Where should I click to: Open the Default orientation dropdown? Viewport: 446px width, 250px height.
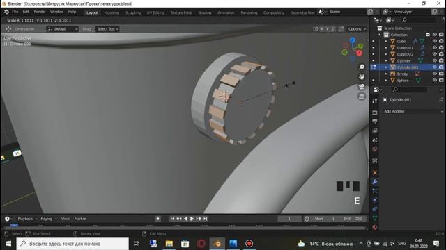pos(62,29)
